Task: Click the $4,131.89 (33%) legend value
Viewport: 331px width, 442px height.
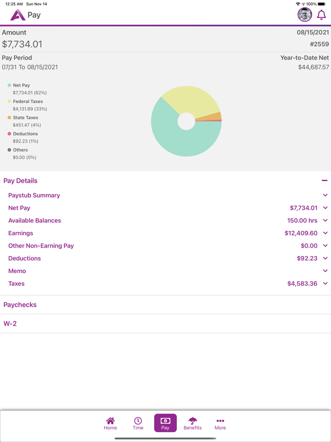Action: click(x=30, y=109)
